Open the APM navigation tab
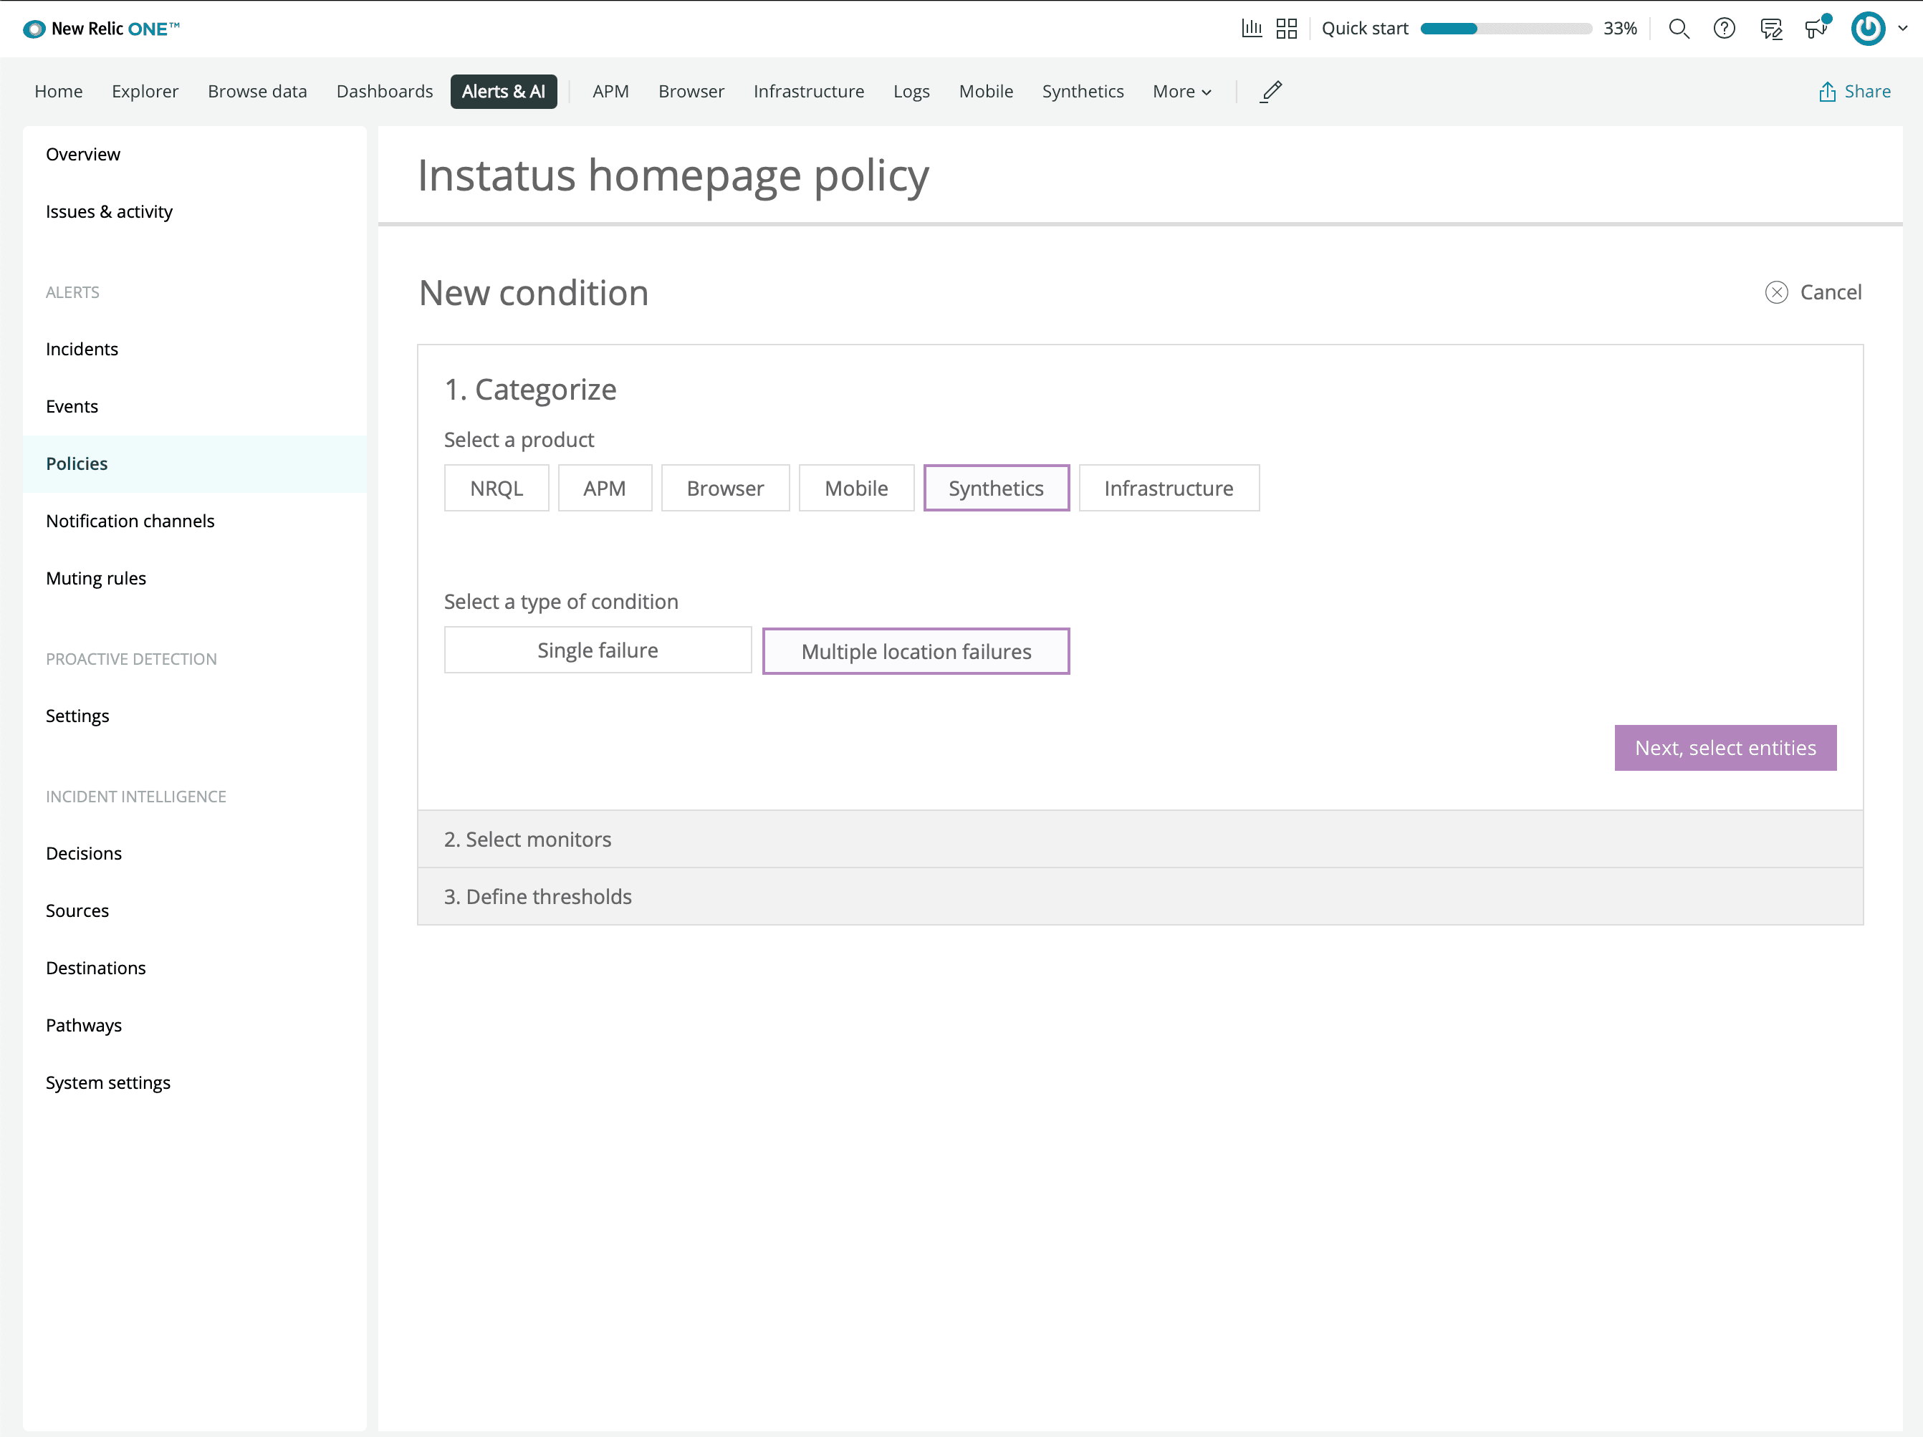Viewport: 1923px width, 1437px height. (x=610, y=91)
